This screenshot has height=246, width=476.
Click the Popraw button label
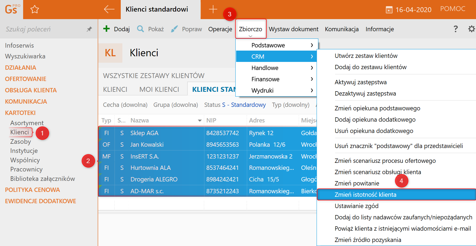(x=192, y=29)
